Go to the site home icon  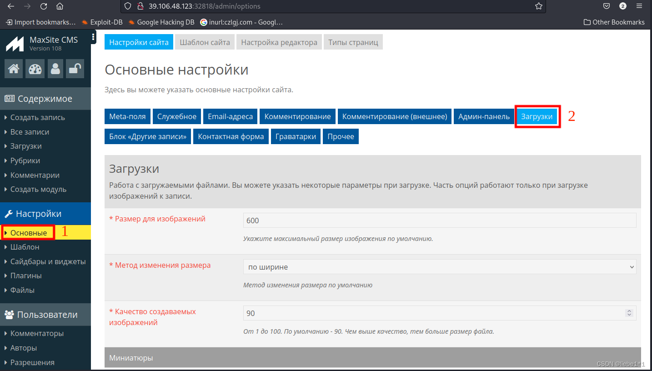point(14,69)
